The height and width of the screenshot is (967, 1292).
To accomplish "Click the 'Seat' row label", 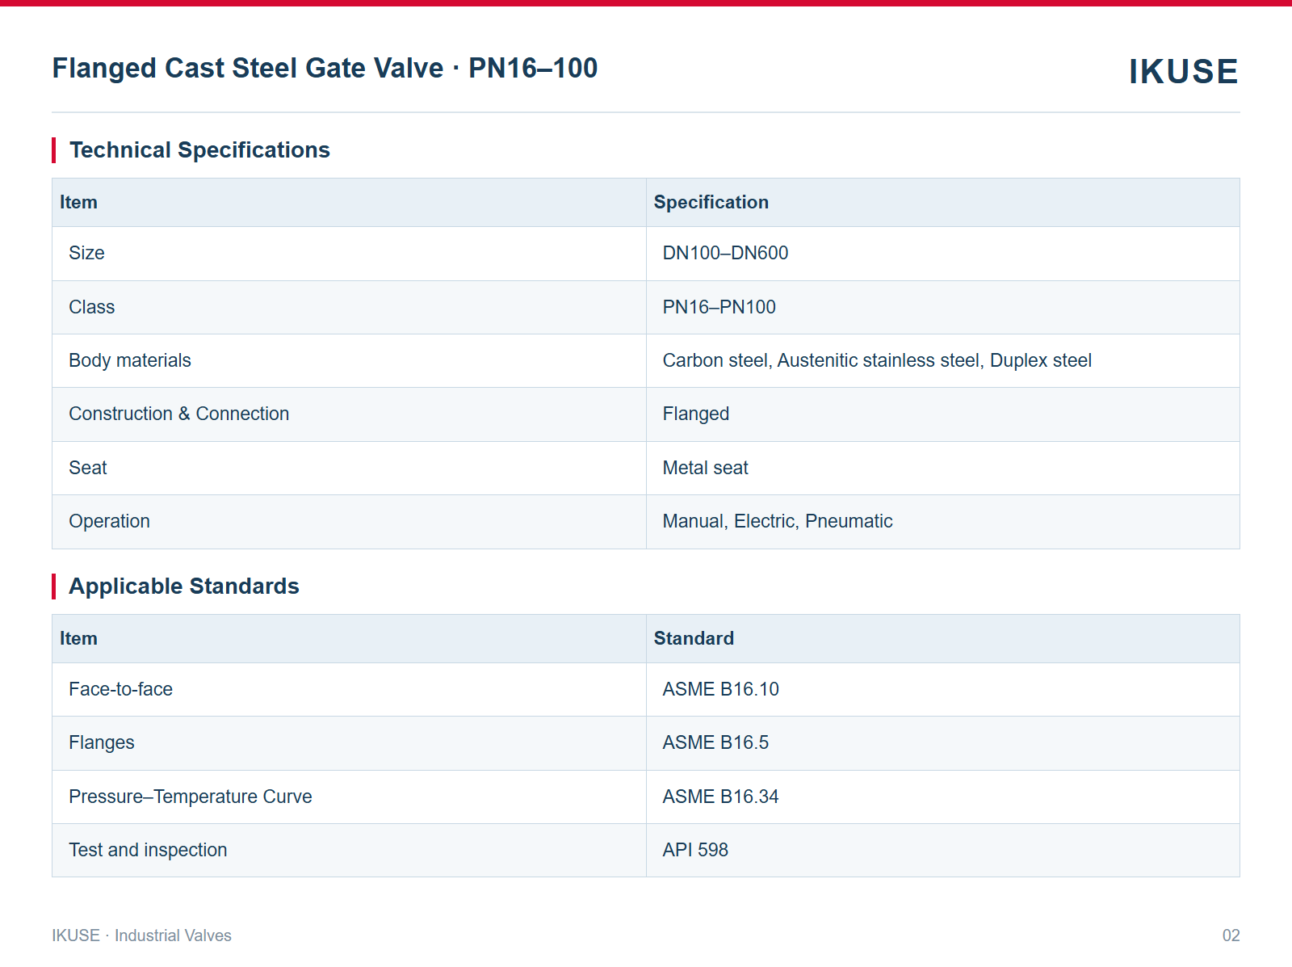I will coord(88,468).
